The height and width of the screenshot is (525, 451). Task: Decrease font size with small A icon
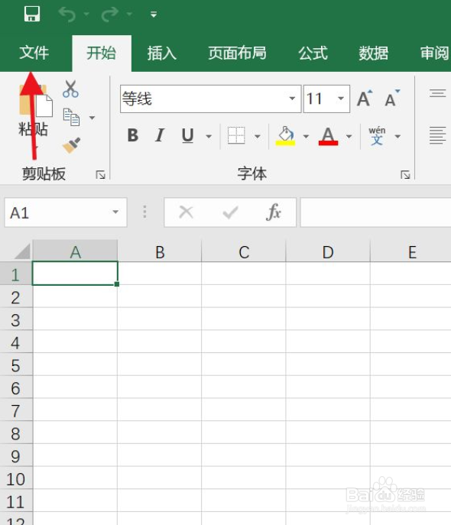coord(392,99)
